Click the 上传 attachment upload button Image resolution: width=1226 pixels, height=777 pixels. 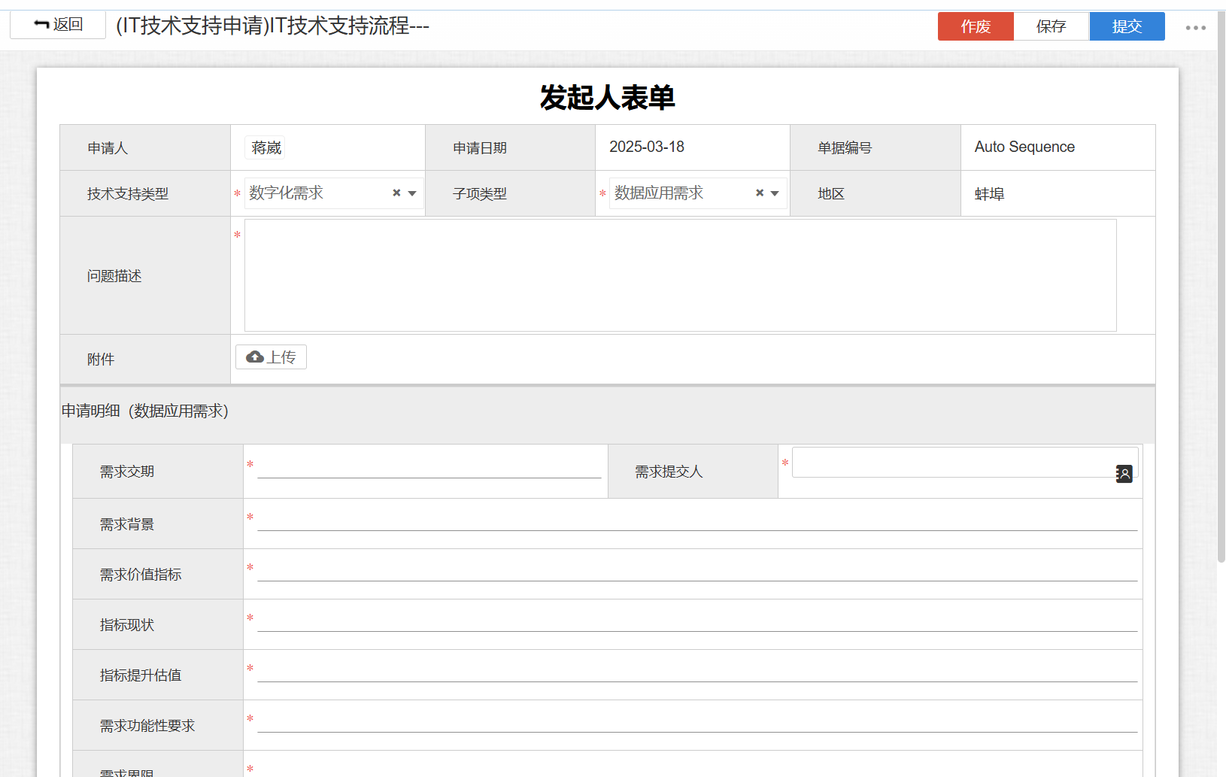pyautogui.click(x=271, y=357)
